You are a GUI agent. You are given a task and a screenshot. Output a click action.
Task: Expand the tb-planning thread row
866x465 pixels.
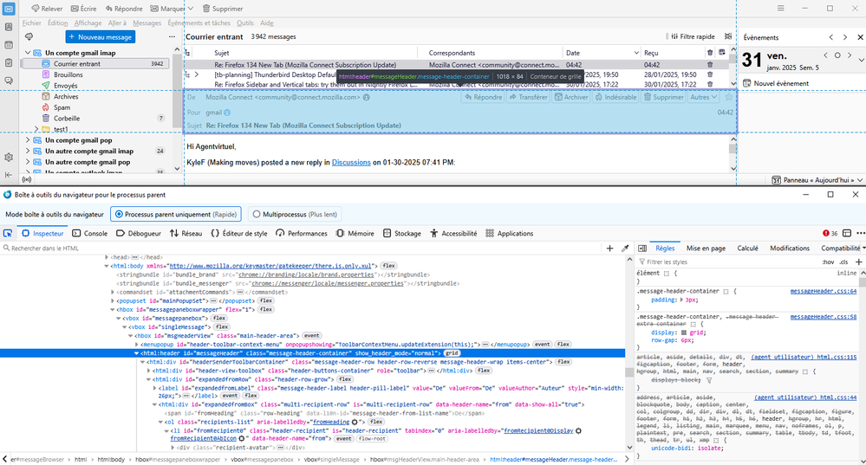[x=197, y=74]
